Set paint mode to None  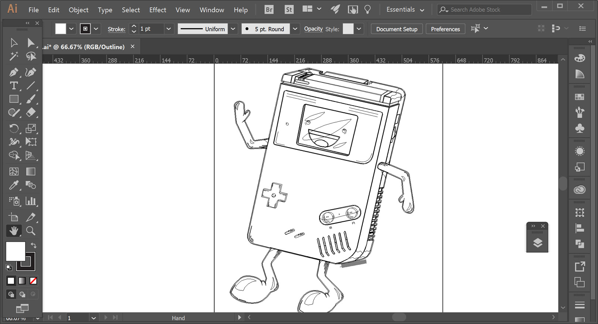pos(33,281)
